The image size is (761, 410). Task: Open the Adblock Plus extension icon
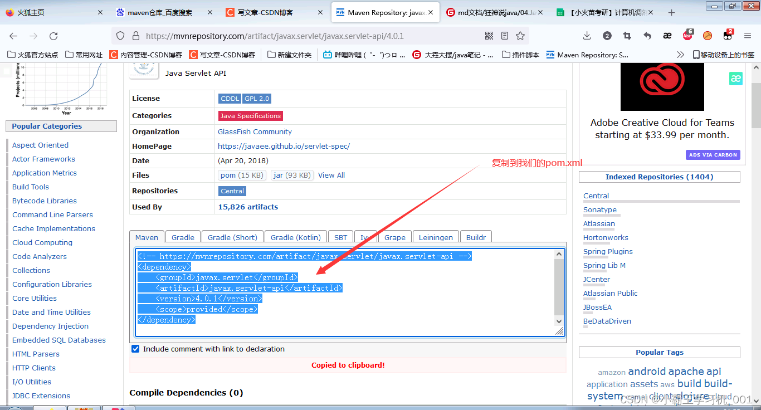tap(687, 35)
